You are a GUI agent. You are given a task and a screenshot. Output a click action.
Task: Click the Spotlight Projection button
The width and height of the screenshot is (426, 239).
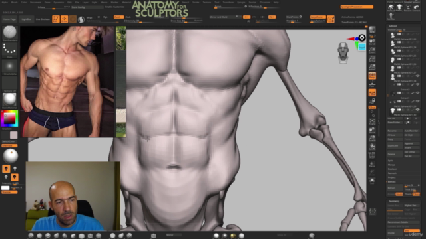[x=357, y=7]
